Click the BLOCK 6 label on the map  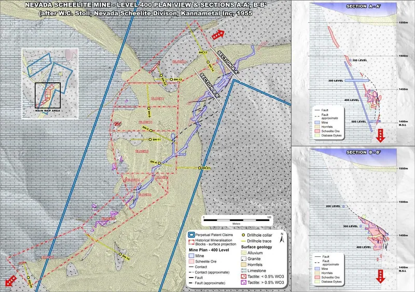(145, 122)
